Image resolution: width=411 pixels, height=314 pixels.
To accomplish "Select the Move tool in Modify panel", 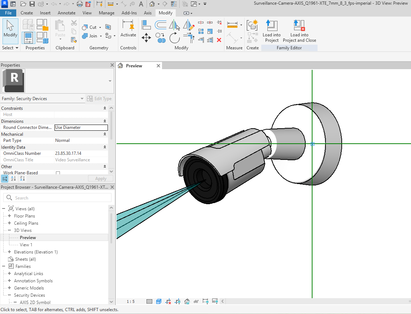I will coord(146,37).
